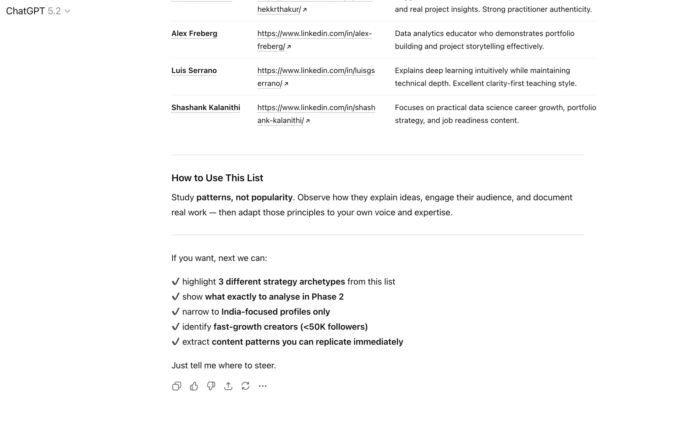Share the ChatGPT response
This screenshot has height=429, width=693.
[228, 386]
